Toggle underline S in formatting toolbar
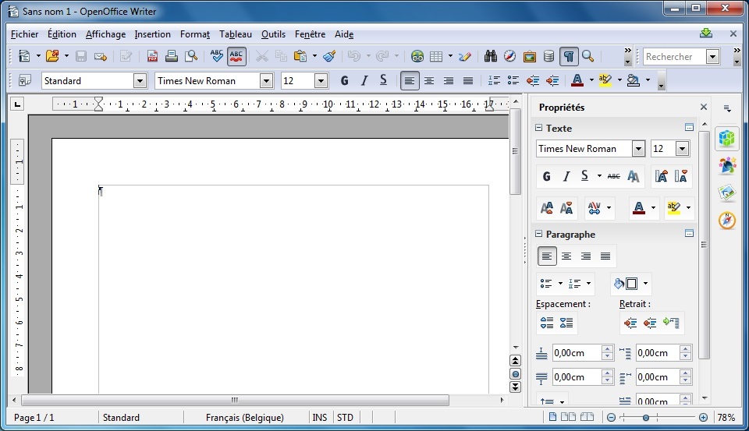Image resolution: width=749 pixels, height=431 pixels. pyautogui.click(x=383, y=80)
